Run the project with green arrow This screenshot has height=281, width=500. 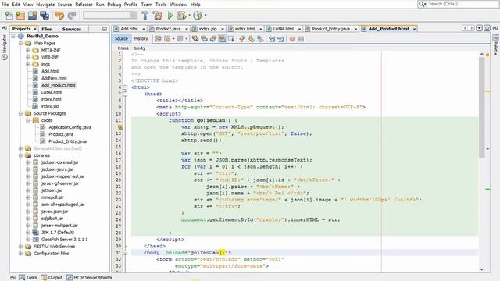pyautogui.click(x=170, y=16)
